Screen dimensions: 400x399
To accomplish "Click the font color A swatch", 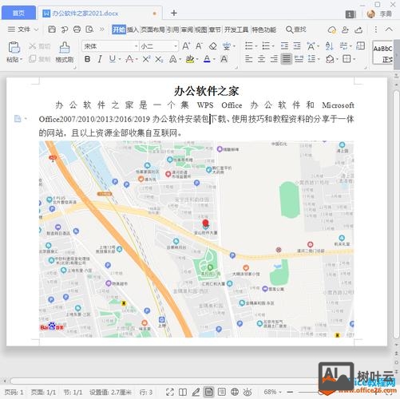I will click(207, 59).
